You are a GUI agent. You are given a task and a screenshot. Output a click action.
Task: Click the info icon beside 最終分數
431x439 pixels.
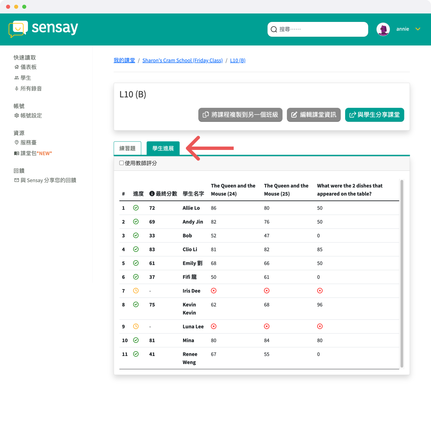(152, 194)
